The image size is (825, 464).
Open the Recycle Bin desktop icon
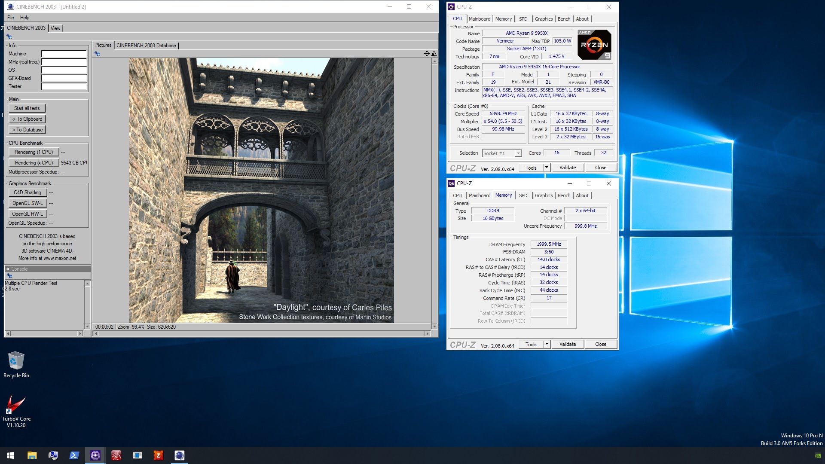[x=16, y=365]
